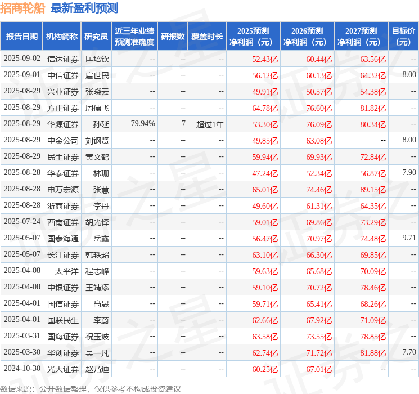The image size is (419, 394).
Task: Click the 70.09亿 forecast value
Action: tap(373, 271)
